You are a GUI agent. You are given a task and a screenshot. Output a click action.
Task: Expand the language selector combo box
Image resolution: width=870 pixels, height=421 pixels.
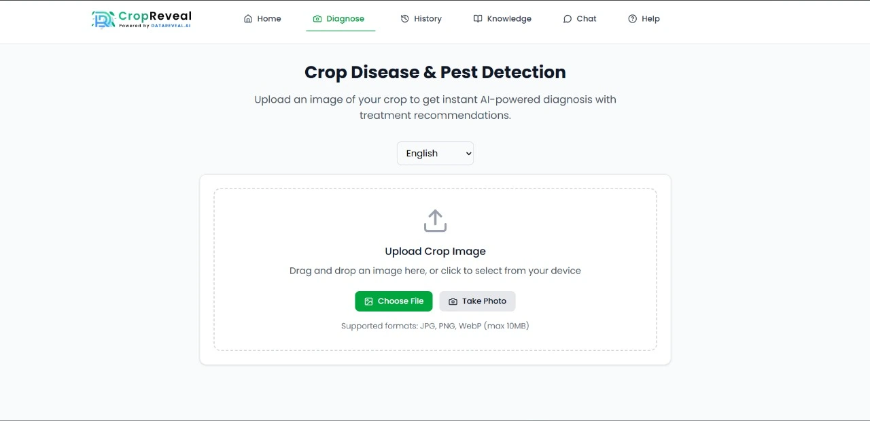click(x=435, y=153)
